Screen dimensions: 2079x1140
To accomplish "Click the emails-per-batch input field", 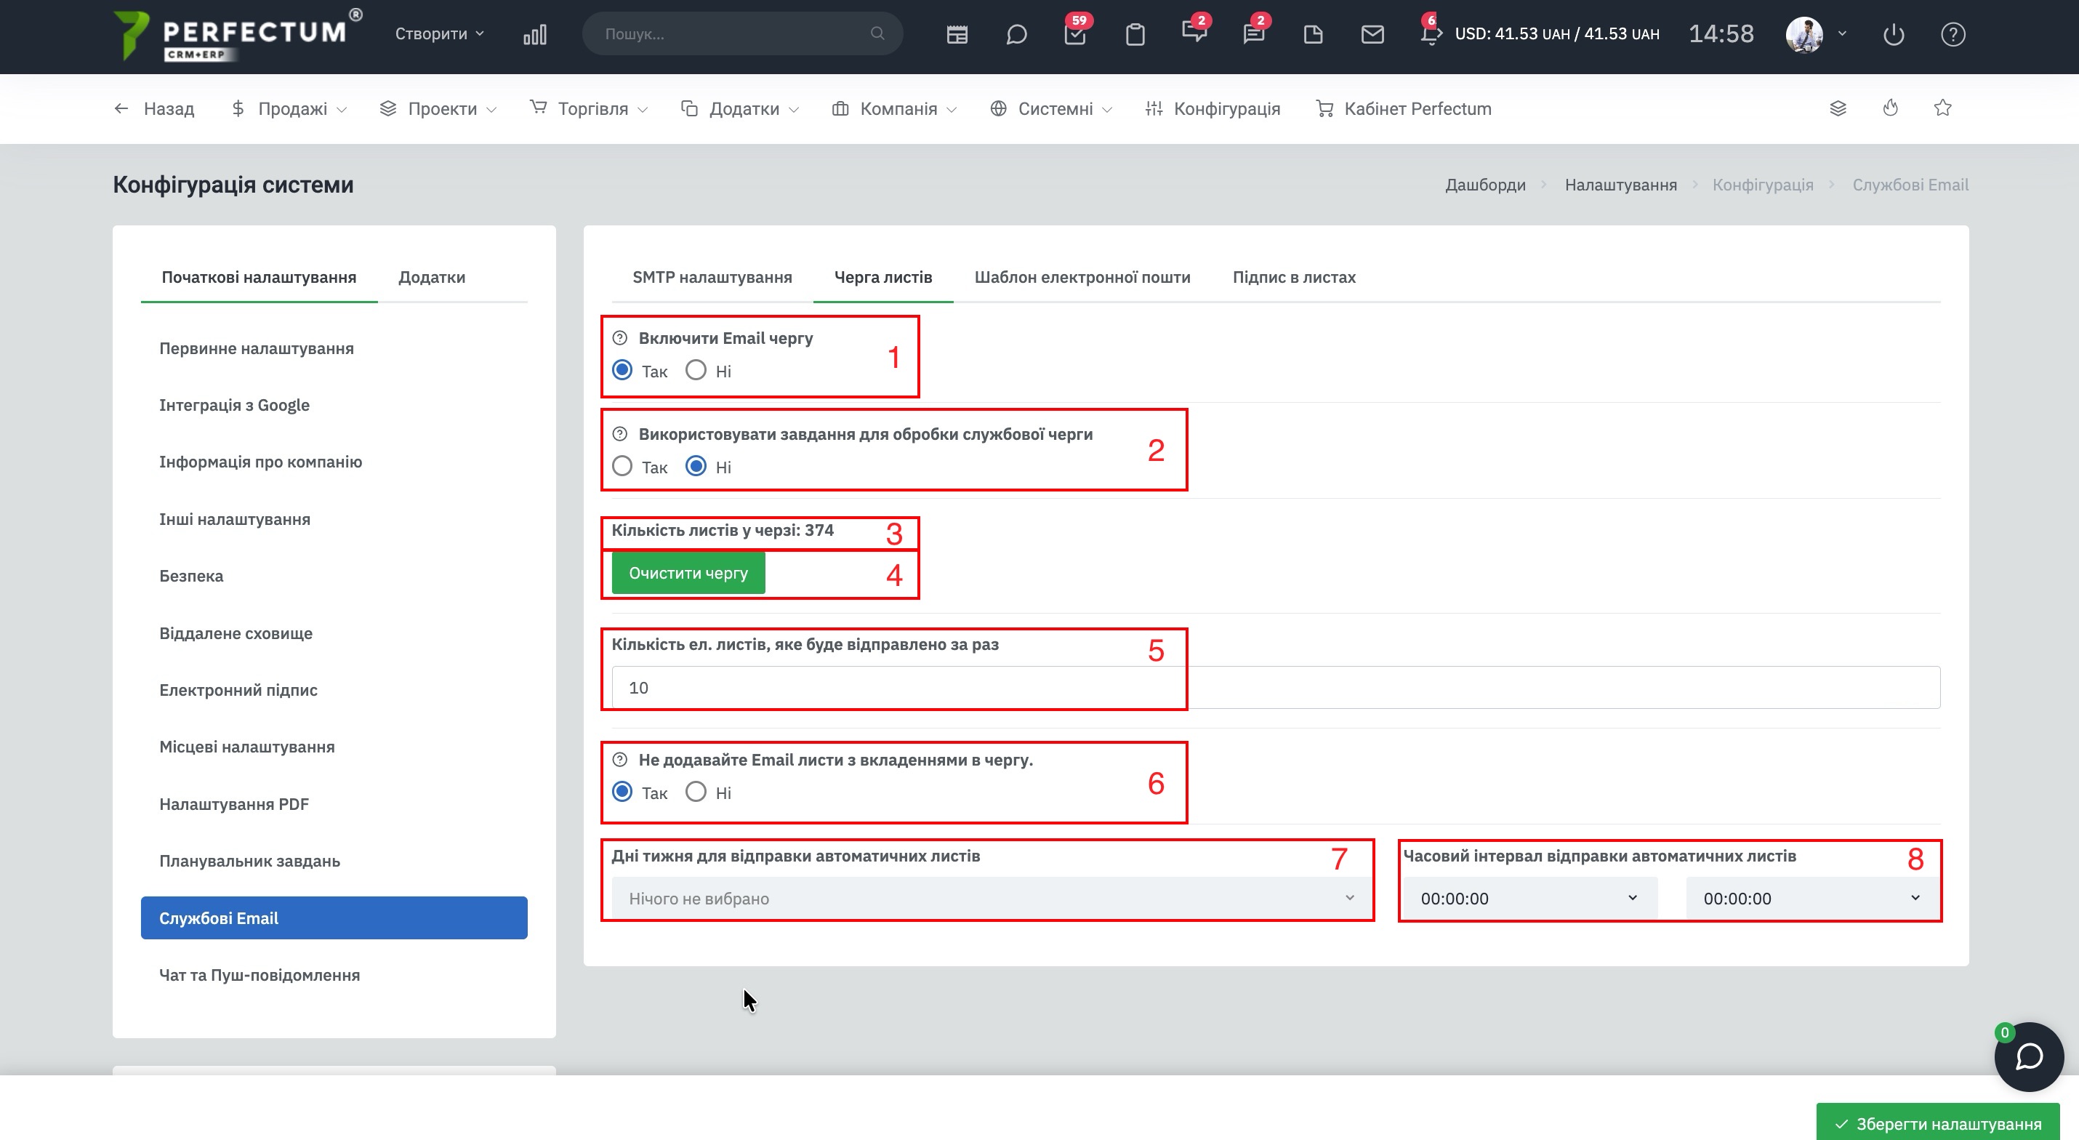I will coord(1275,688).
